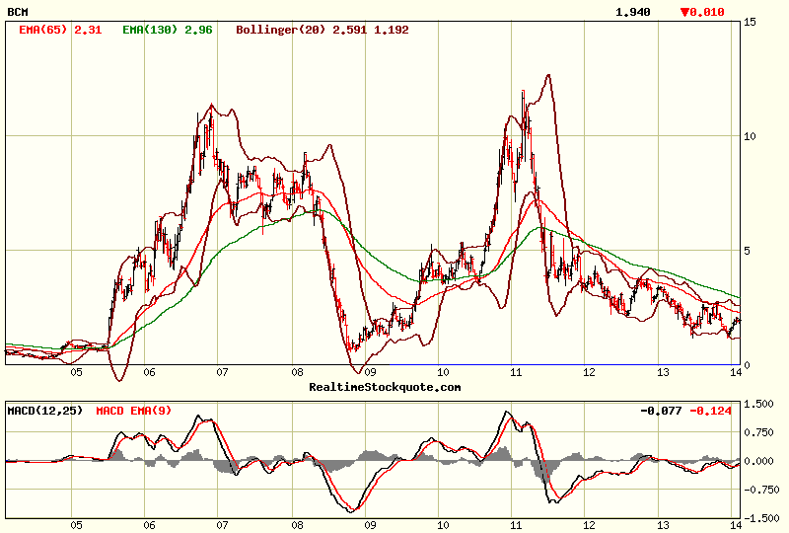Click year 08 on the price chart axis
This screenshot has height=533, width=789.
[x=298, y=373]
